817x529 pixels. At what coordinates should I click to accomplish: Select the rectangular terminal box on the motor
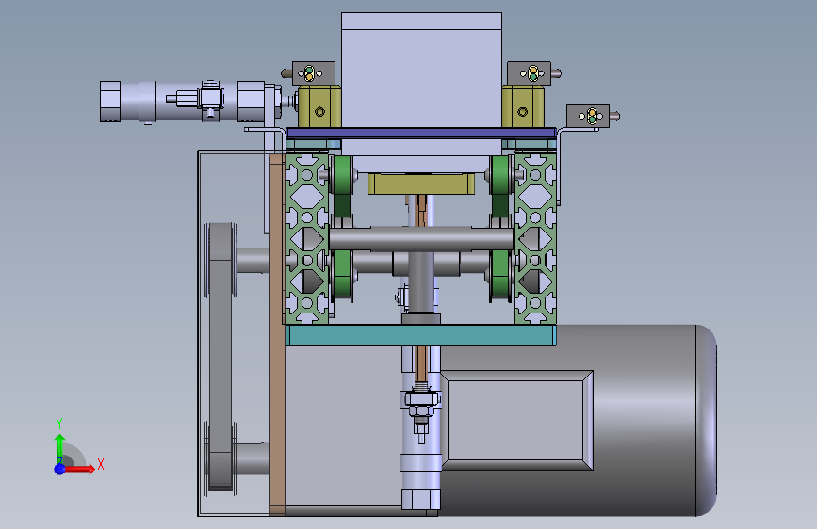(517, 420)
